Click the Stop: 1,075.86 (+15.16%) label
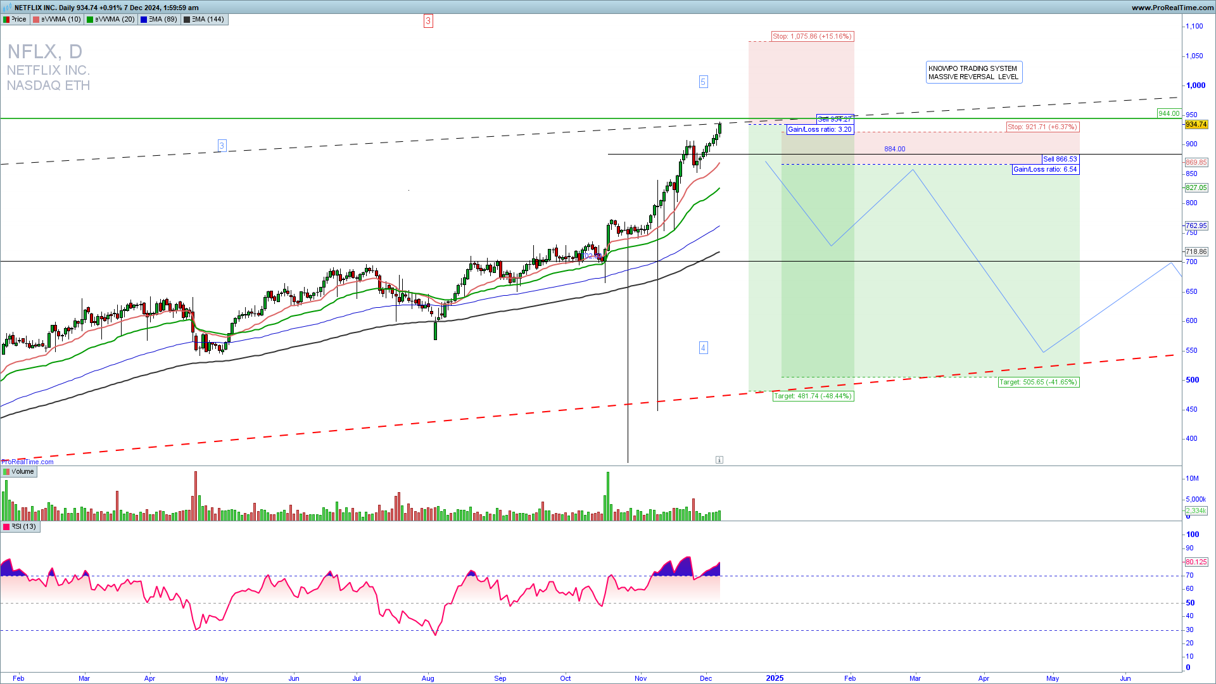 coord(813,36)
